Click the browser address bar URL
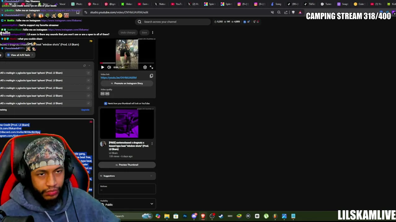 (119, 12)
